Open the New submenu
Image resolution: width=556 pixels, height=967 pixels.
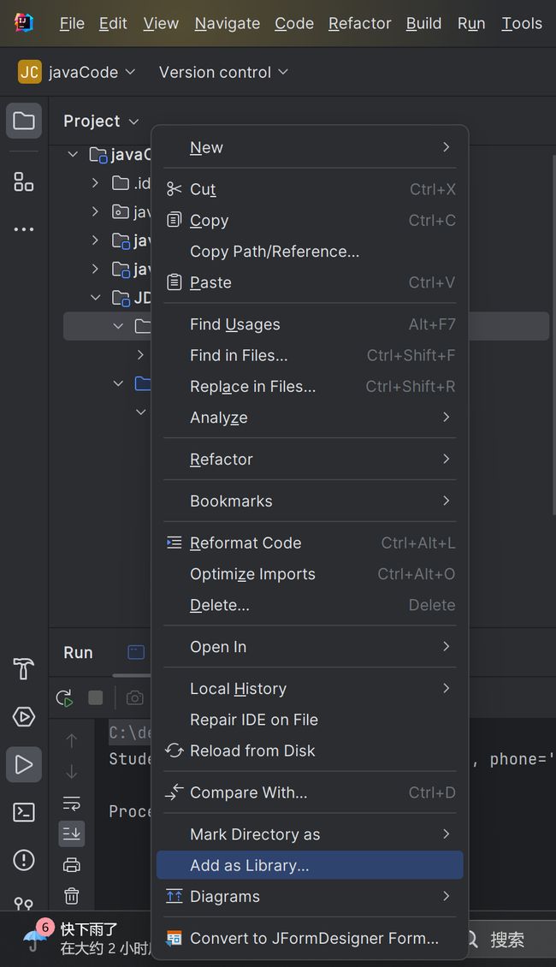[x=310, y=147]
